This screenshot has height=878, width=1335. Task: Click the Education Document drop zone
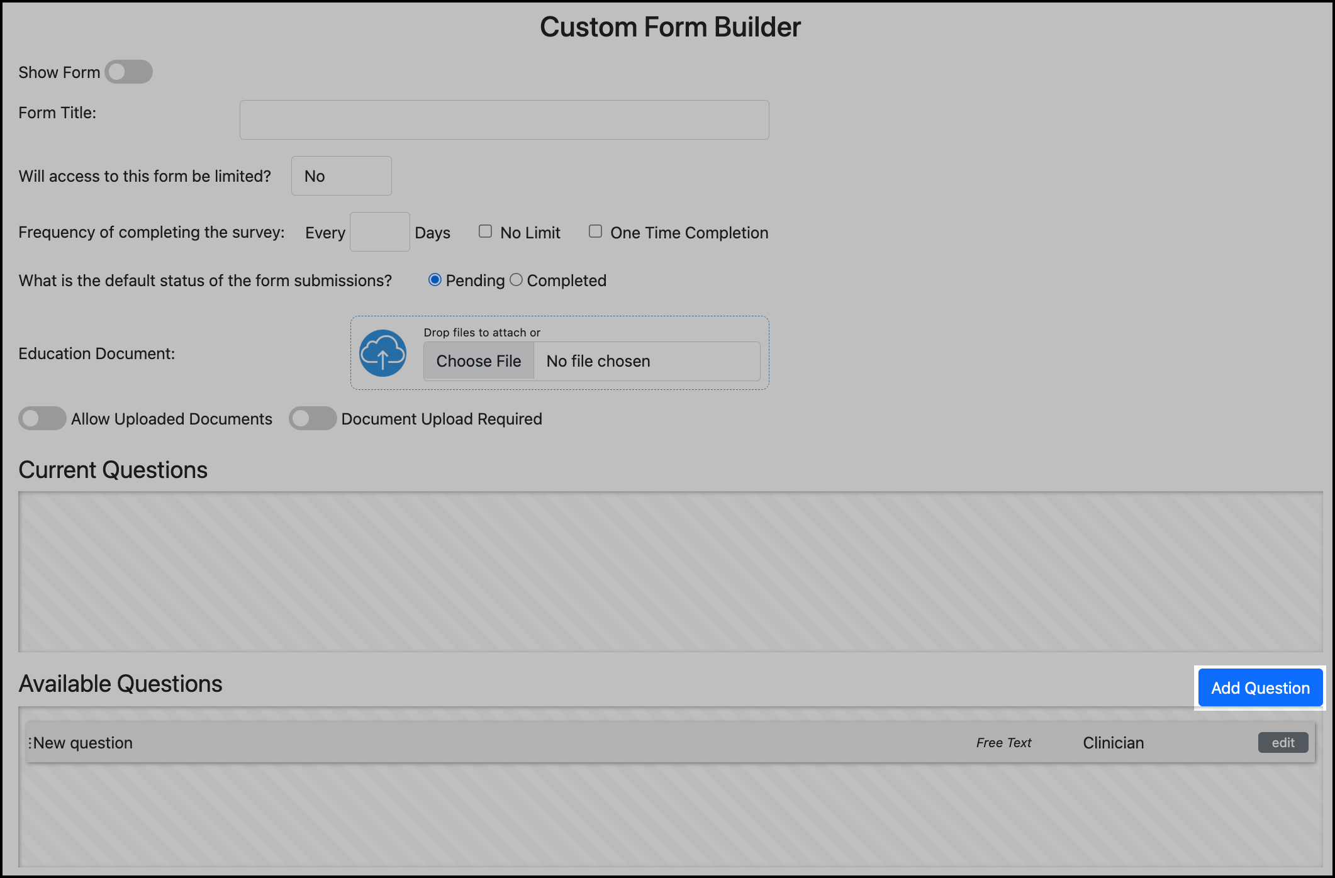(559, 352)
